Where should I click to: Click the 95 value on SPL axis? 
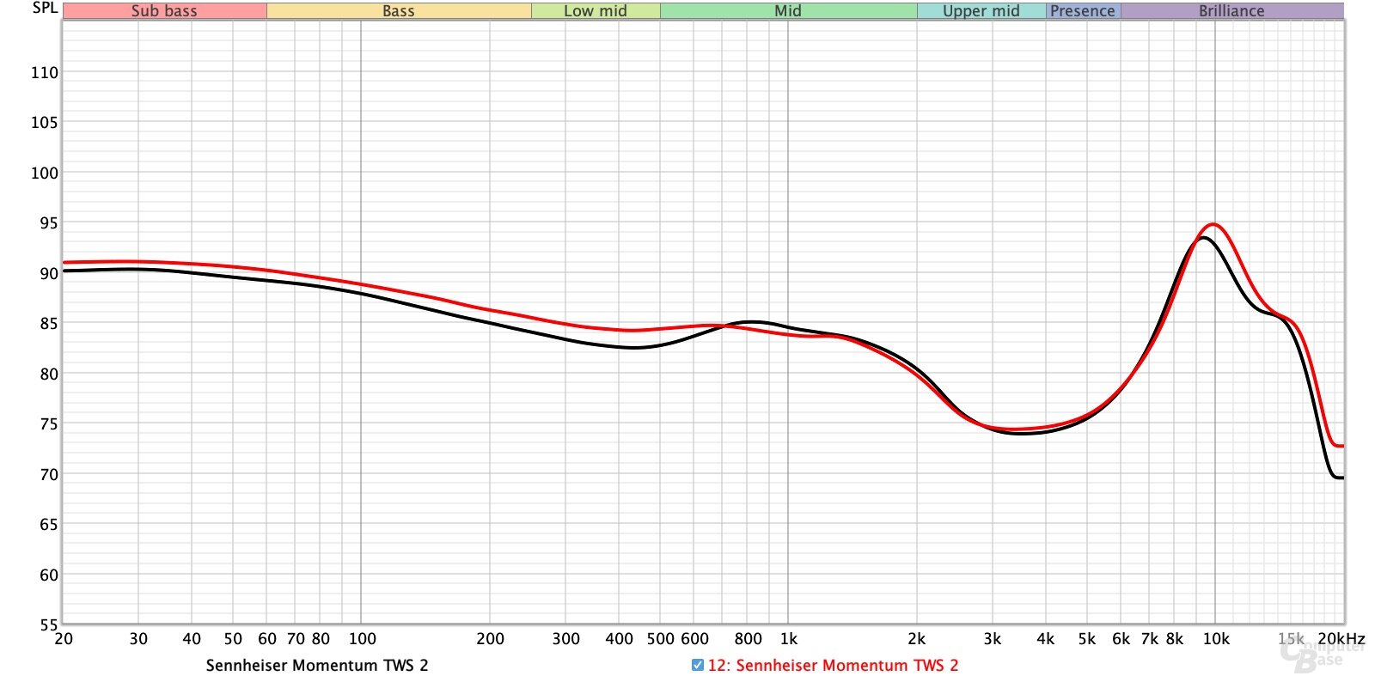(x=49, y=222)
